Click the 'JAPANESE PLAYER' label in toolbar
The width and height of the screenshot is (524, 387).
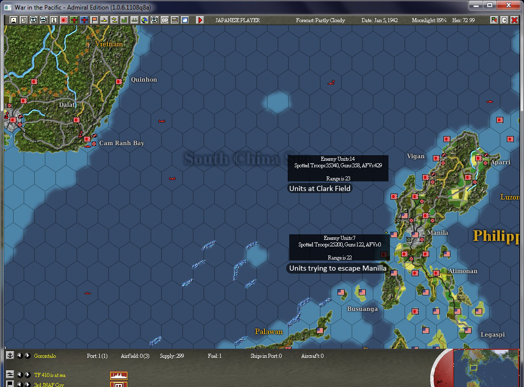point(238,20)
